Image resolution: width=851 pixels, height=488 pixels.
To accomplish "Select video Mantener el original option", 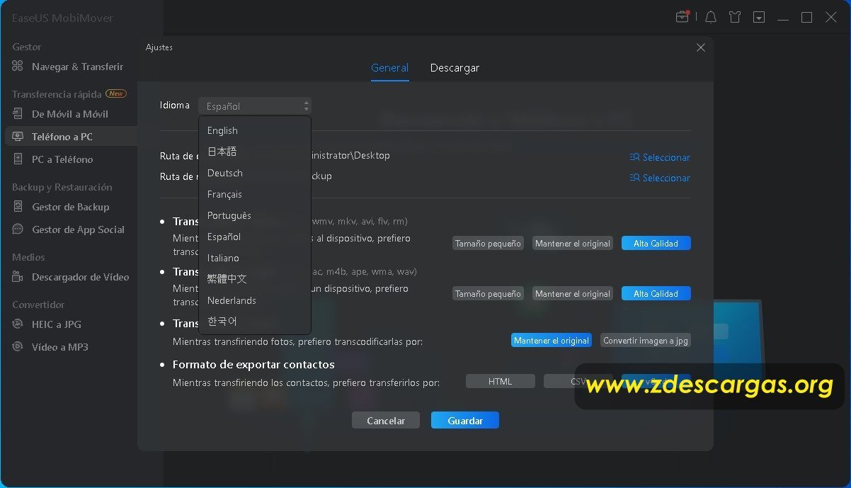I will point(573,244).
